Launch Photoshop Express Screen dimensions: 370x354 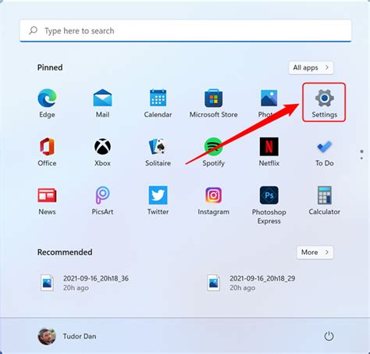[x=269, y=205]
